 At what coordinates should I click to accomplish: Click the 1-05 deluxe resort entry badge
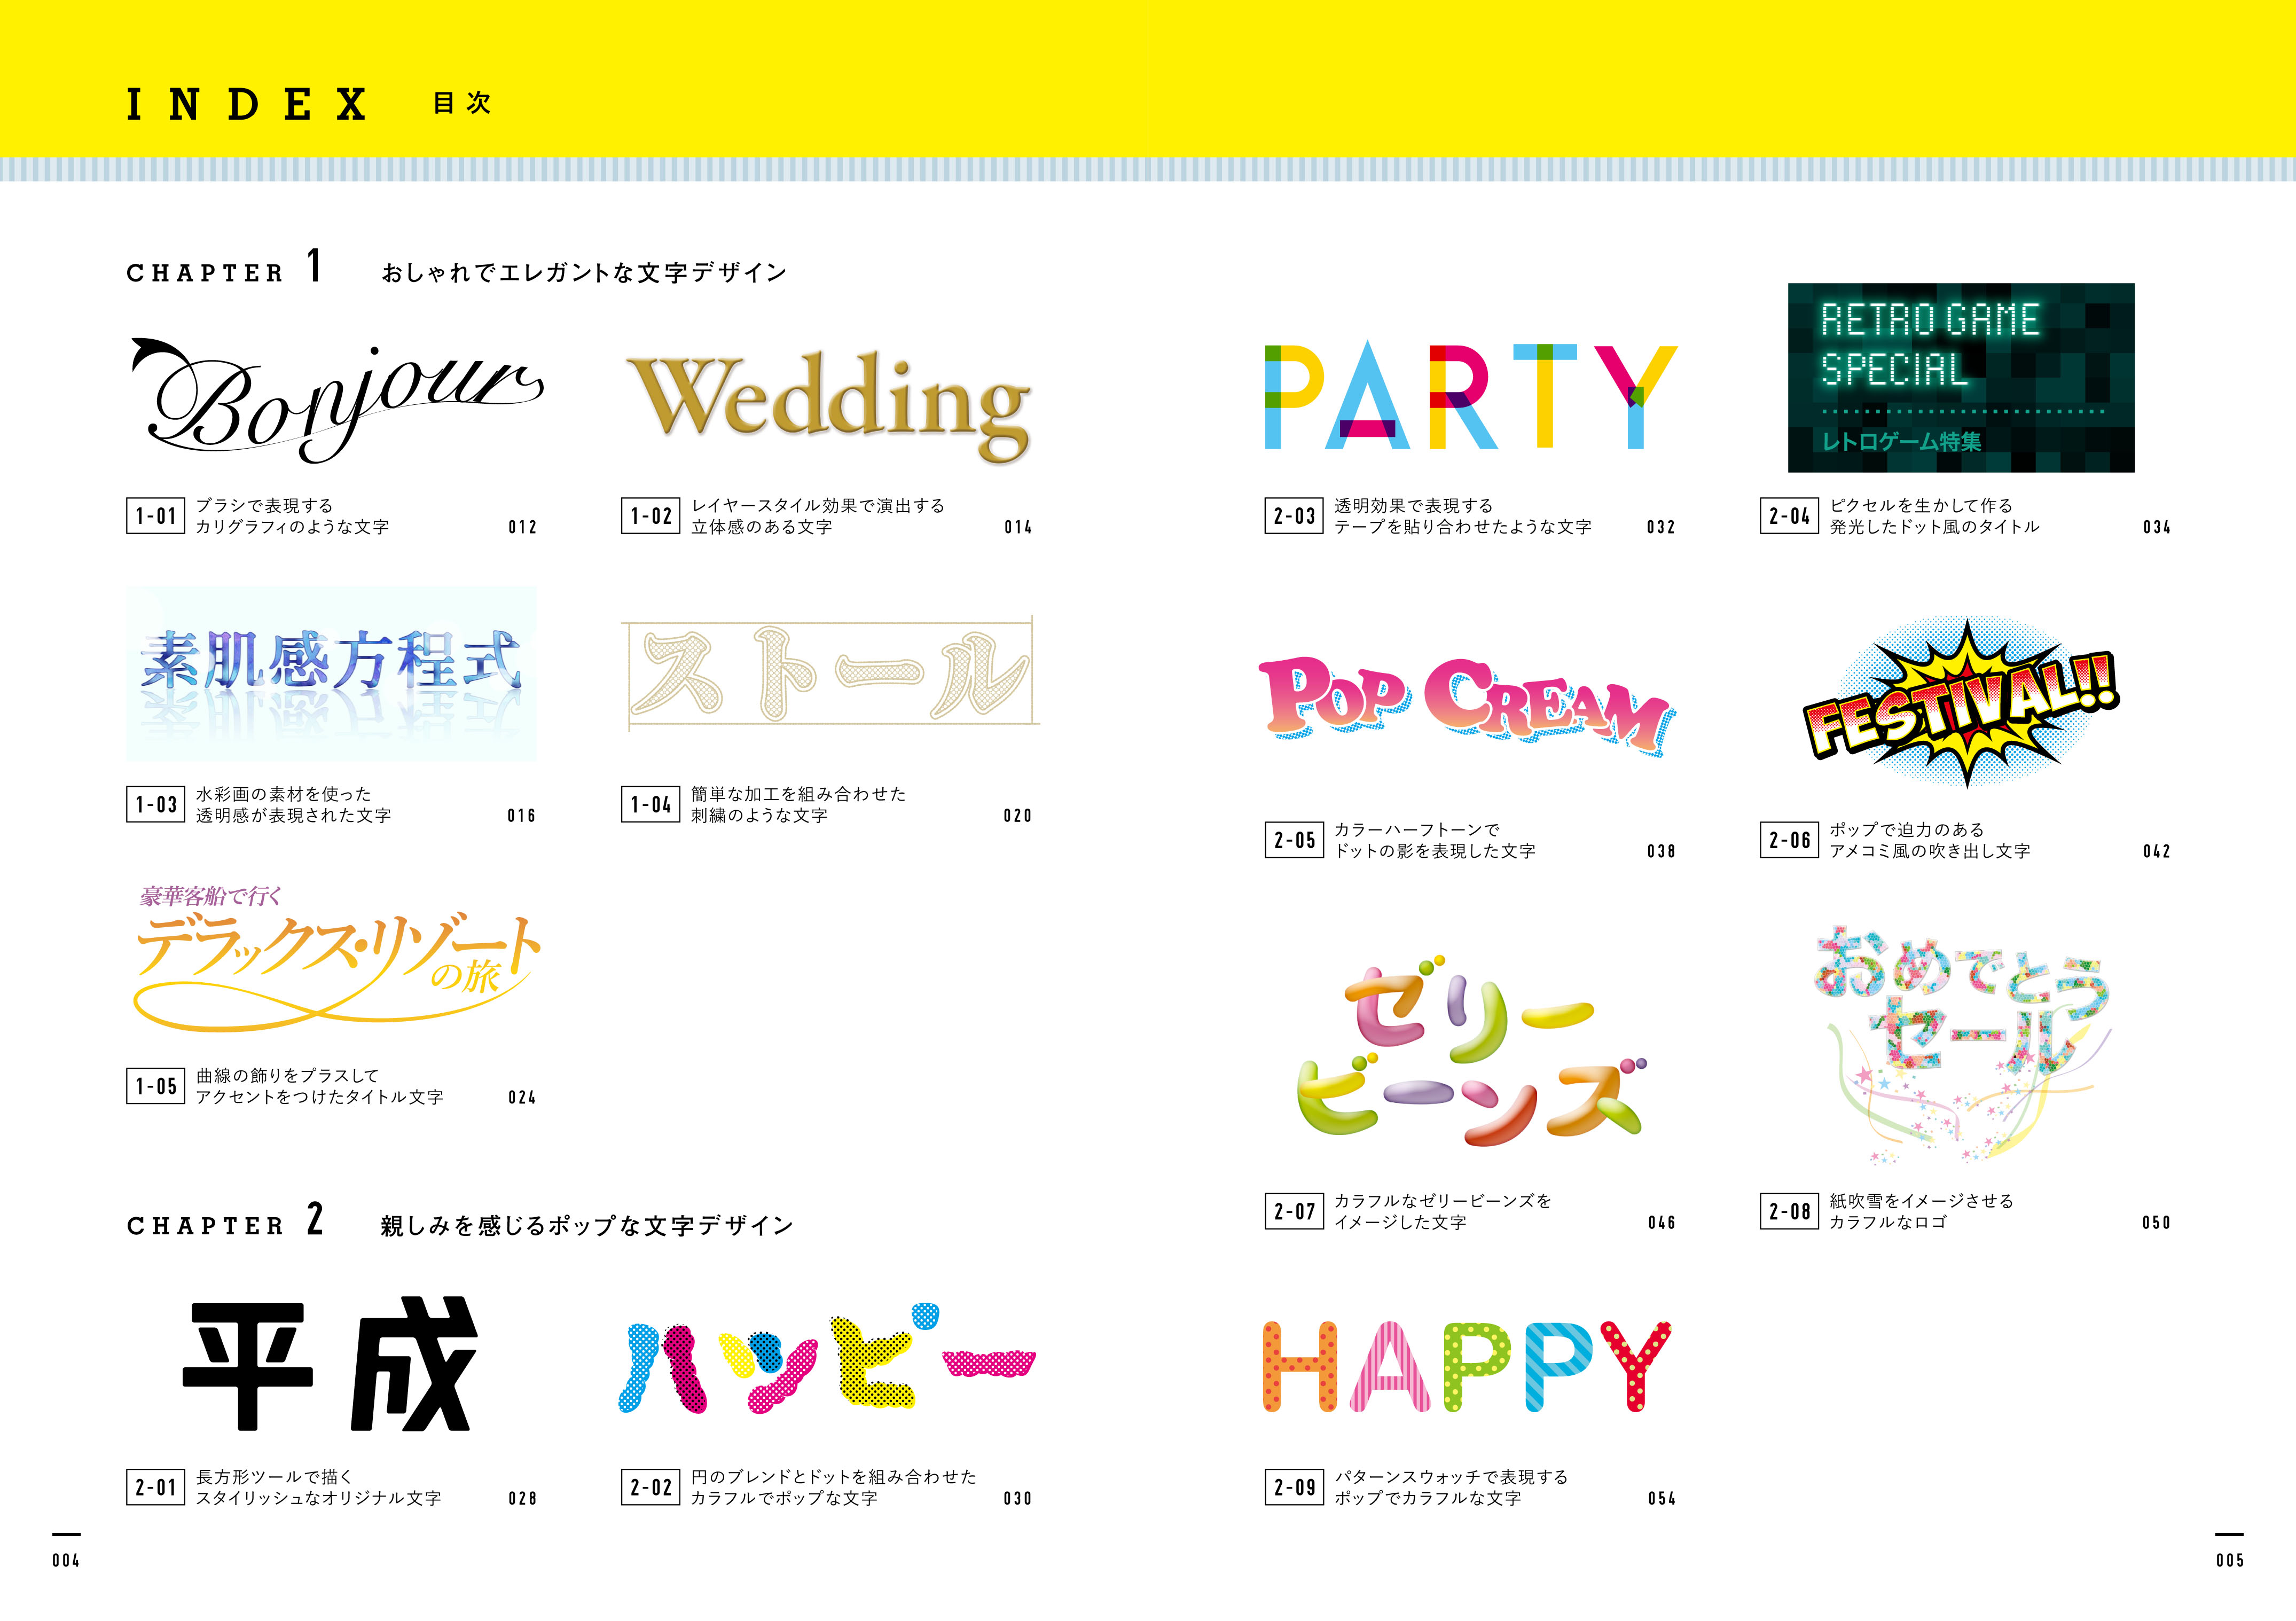pos(157,1084)
